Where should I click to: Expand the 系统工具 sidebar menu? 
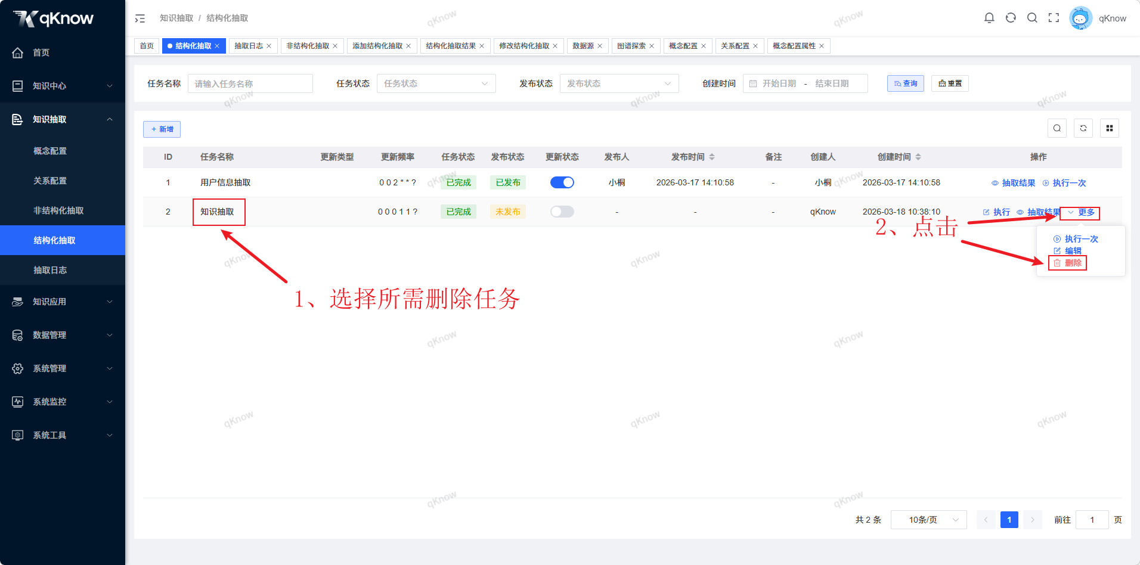(63, 435)
